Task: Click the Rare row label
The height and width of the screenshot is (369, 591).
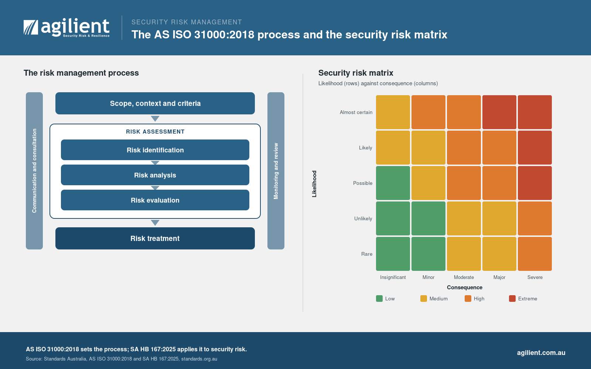Action: [x=367, y=254]
